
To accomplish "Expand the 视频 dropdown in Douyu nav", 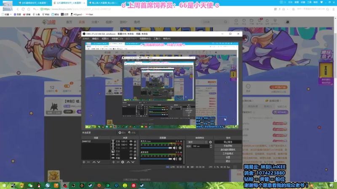I will point(109,22).
